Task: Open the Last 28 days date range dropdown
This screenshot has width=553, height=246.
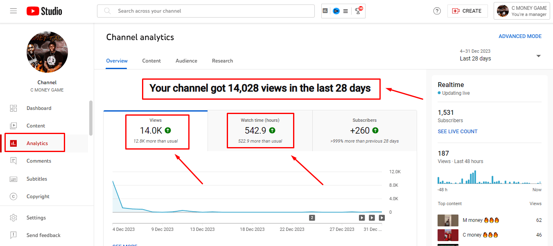Action: (500, 55)
